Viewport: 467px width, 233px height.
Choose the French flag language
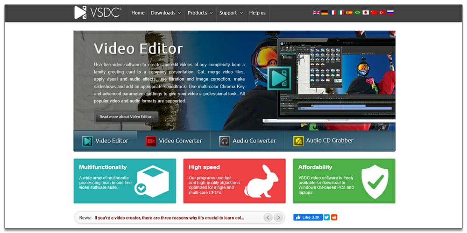333,13
